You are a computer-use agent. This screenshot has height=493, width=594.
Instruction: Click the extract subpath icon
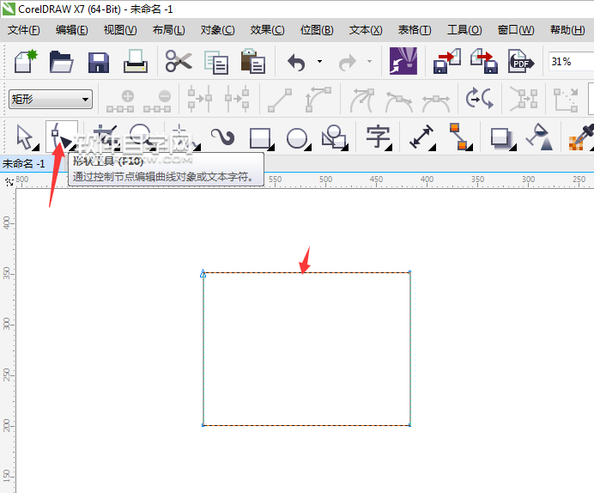(524, 100)
